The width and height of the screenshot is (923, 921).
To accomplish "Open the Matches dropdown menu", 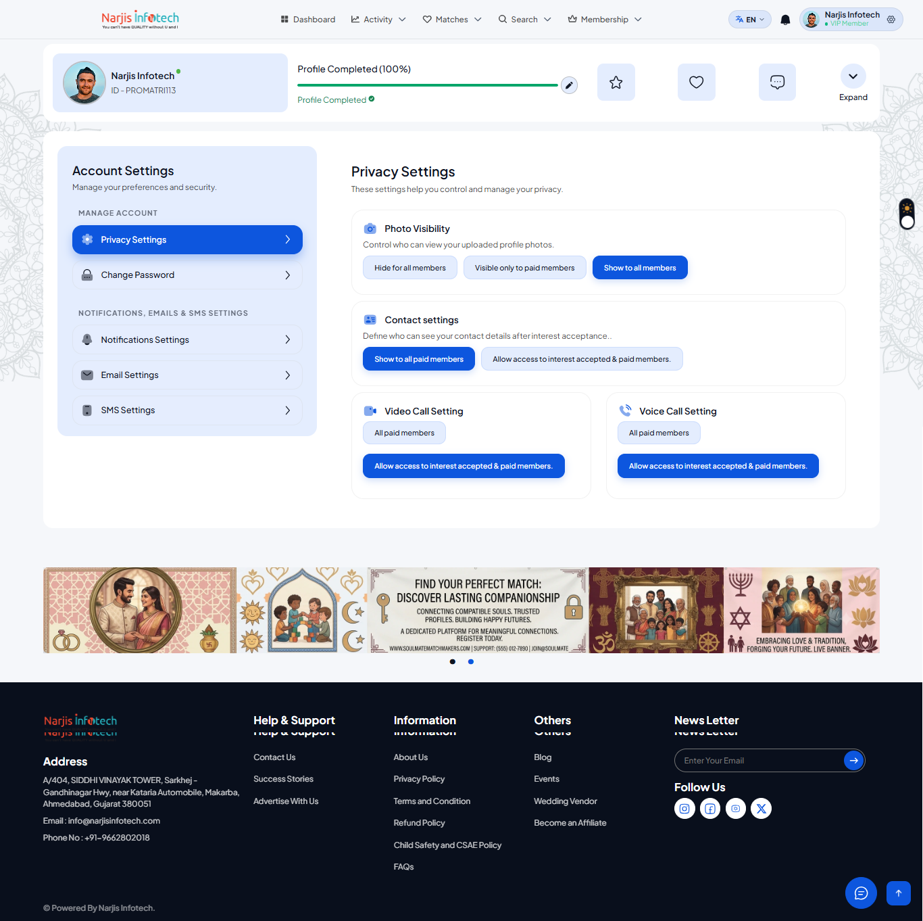I will point(452,20).
